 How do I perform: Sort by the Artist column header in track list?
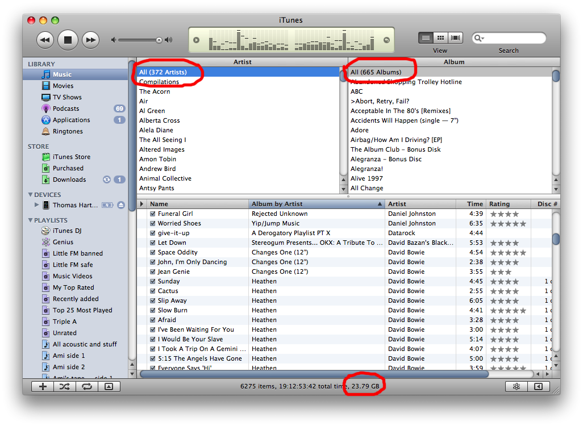tap(420, 204)
